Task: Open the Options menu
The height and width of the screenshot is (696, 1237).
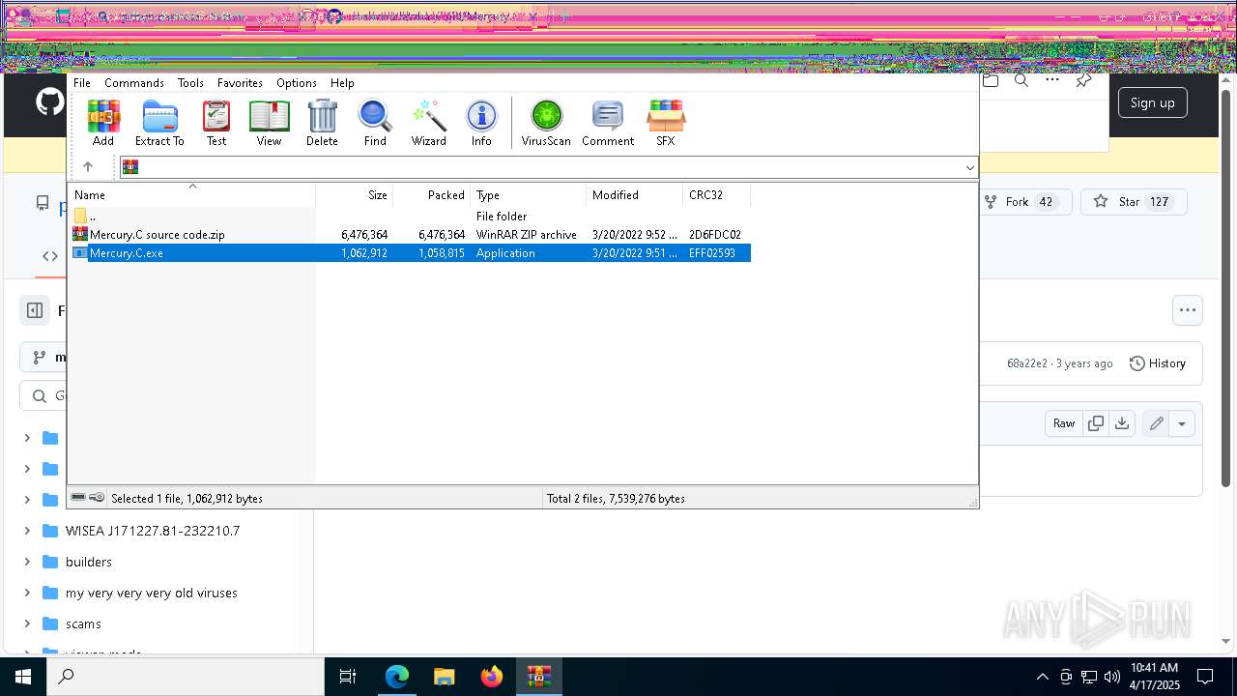Action: [297, 83]
